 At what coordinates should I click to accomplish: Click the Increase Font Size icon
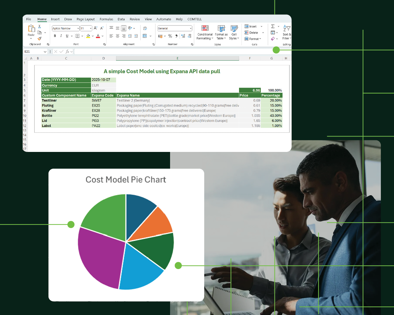tap(96, 28)
